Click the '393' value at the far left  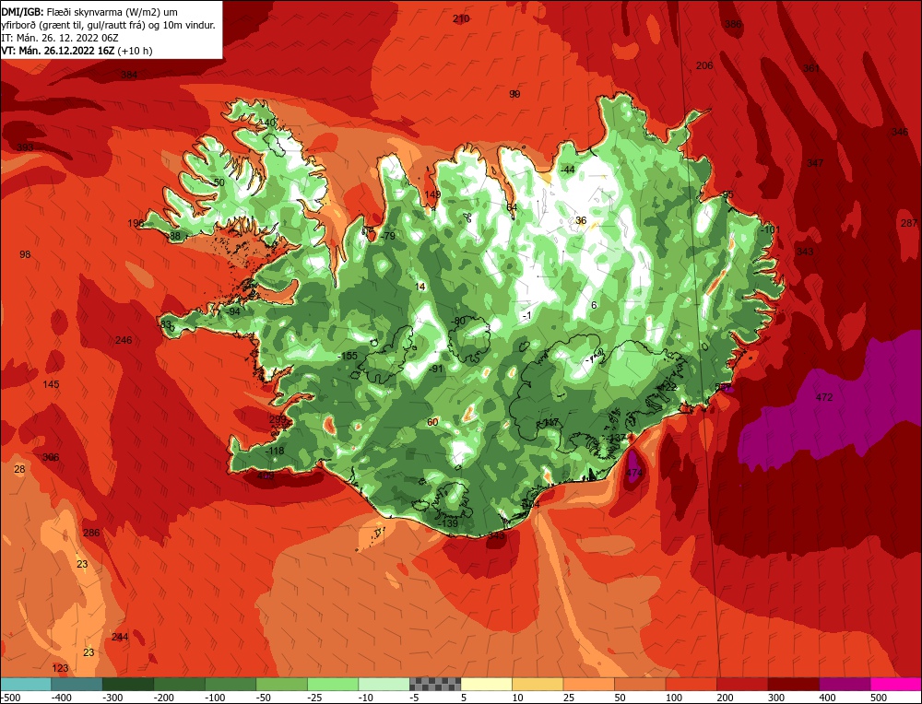[x=25, y=147]
